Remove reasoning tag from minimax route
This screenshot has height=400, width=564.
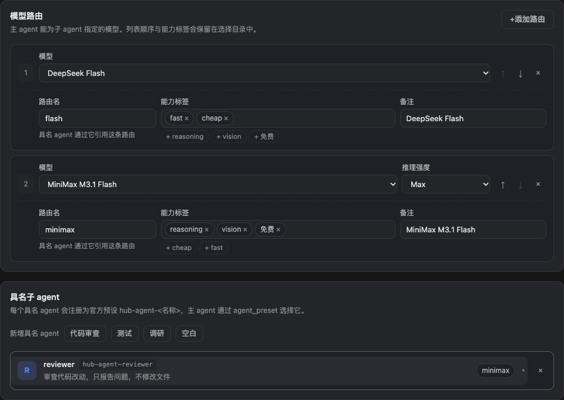(x=206, y=229)
